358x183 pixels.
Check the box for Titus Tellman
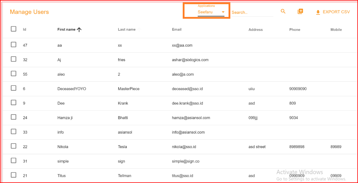[x=13, y=175]
